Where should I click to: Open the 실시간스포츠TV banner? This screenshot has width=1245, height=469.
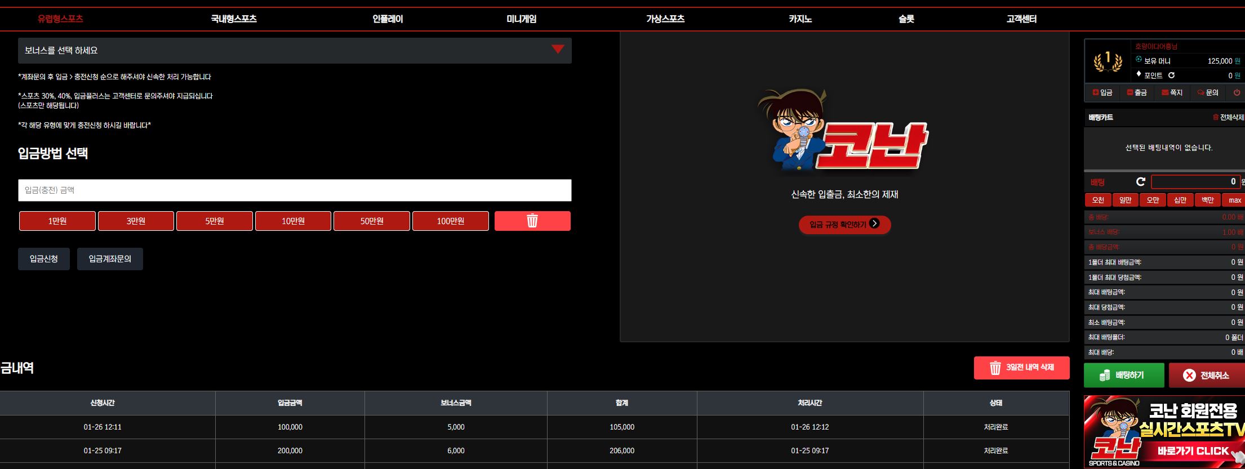(1164, 431)
